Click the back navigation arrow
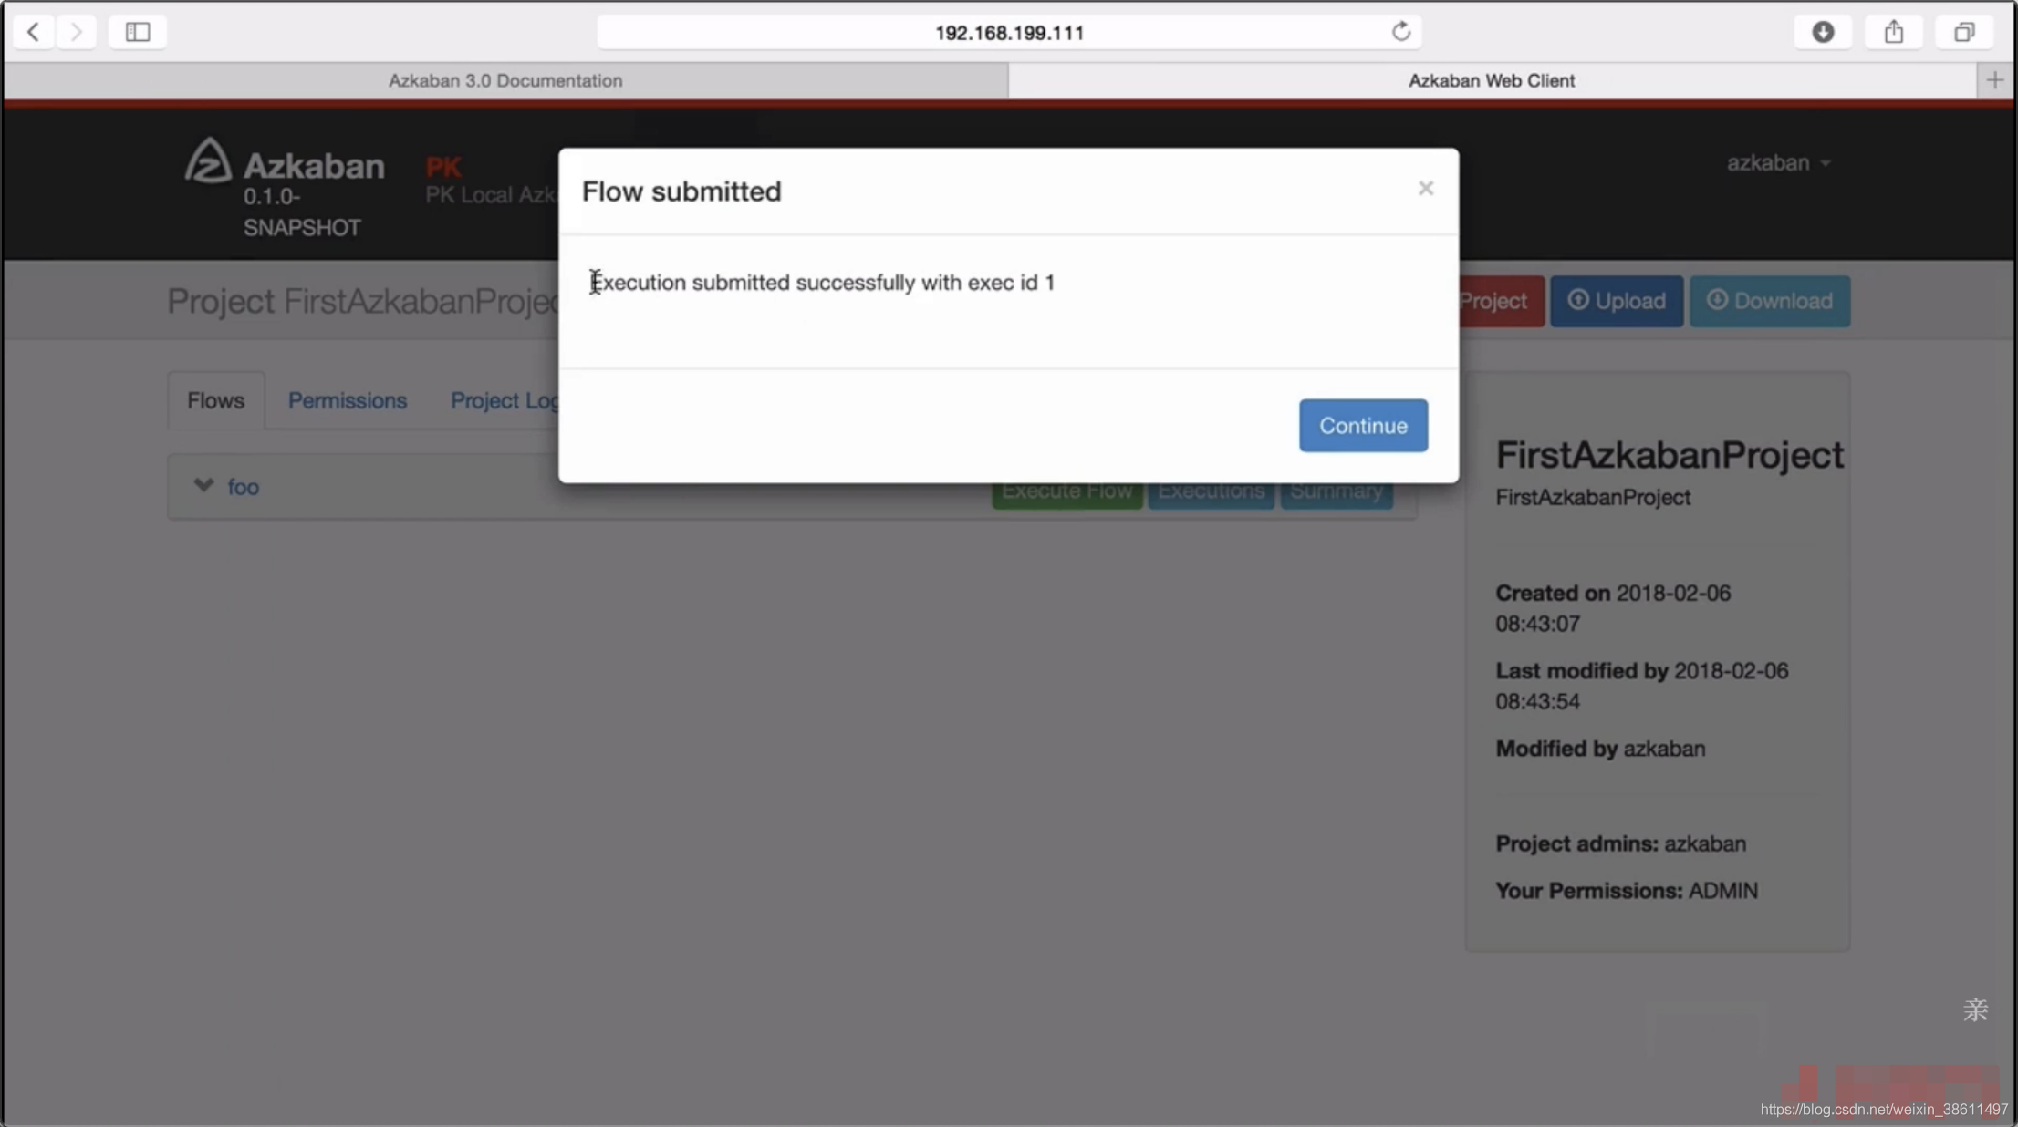Screen dimensions: 2018x1127 pos(32,30)
